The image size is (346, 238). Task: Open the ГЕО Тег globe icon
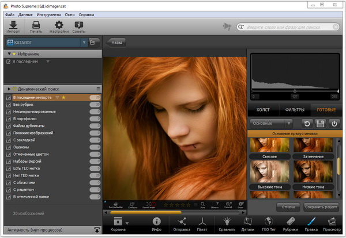click(269, 222)
